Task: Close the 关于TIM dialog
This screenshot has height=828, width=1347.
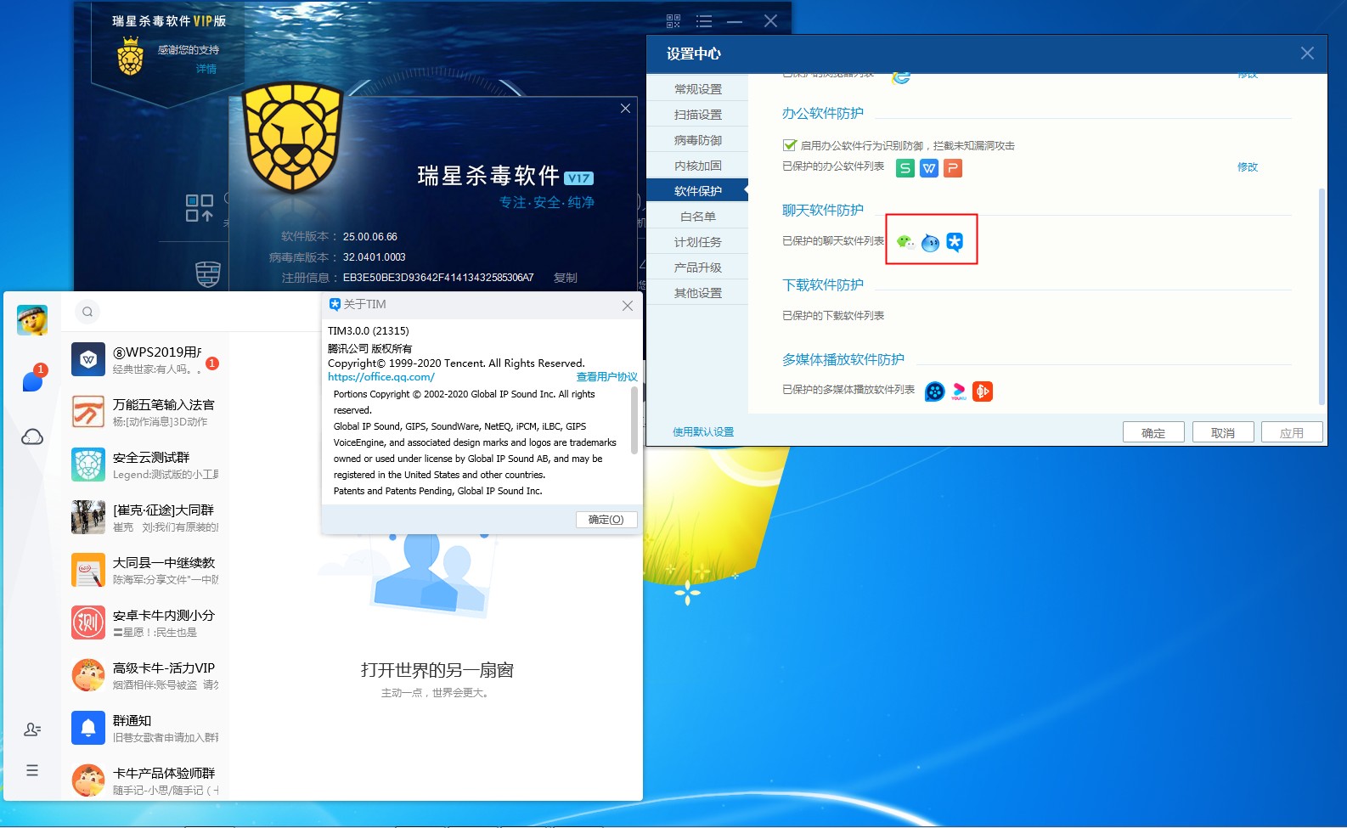Action: 628,305
